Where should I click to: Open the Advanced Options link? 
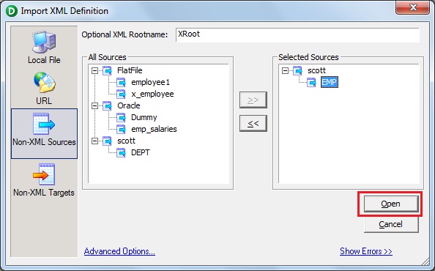(119, 251)
